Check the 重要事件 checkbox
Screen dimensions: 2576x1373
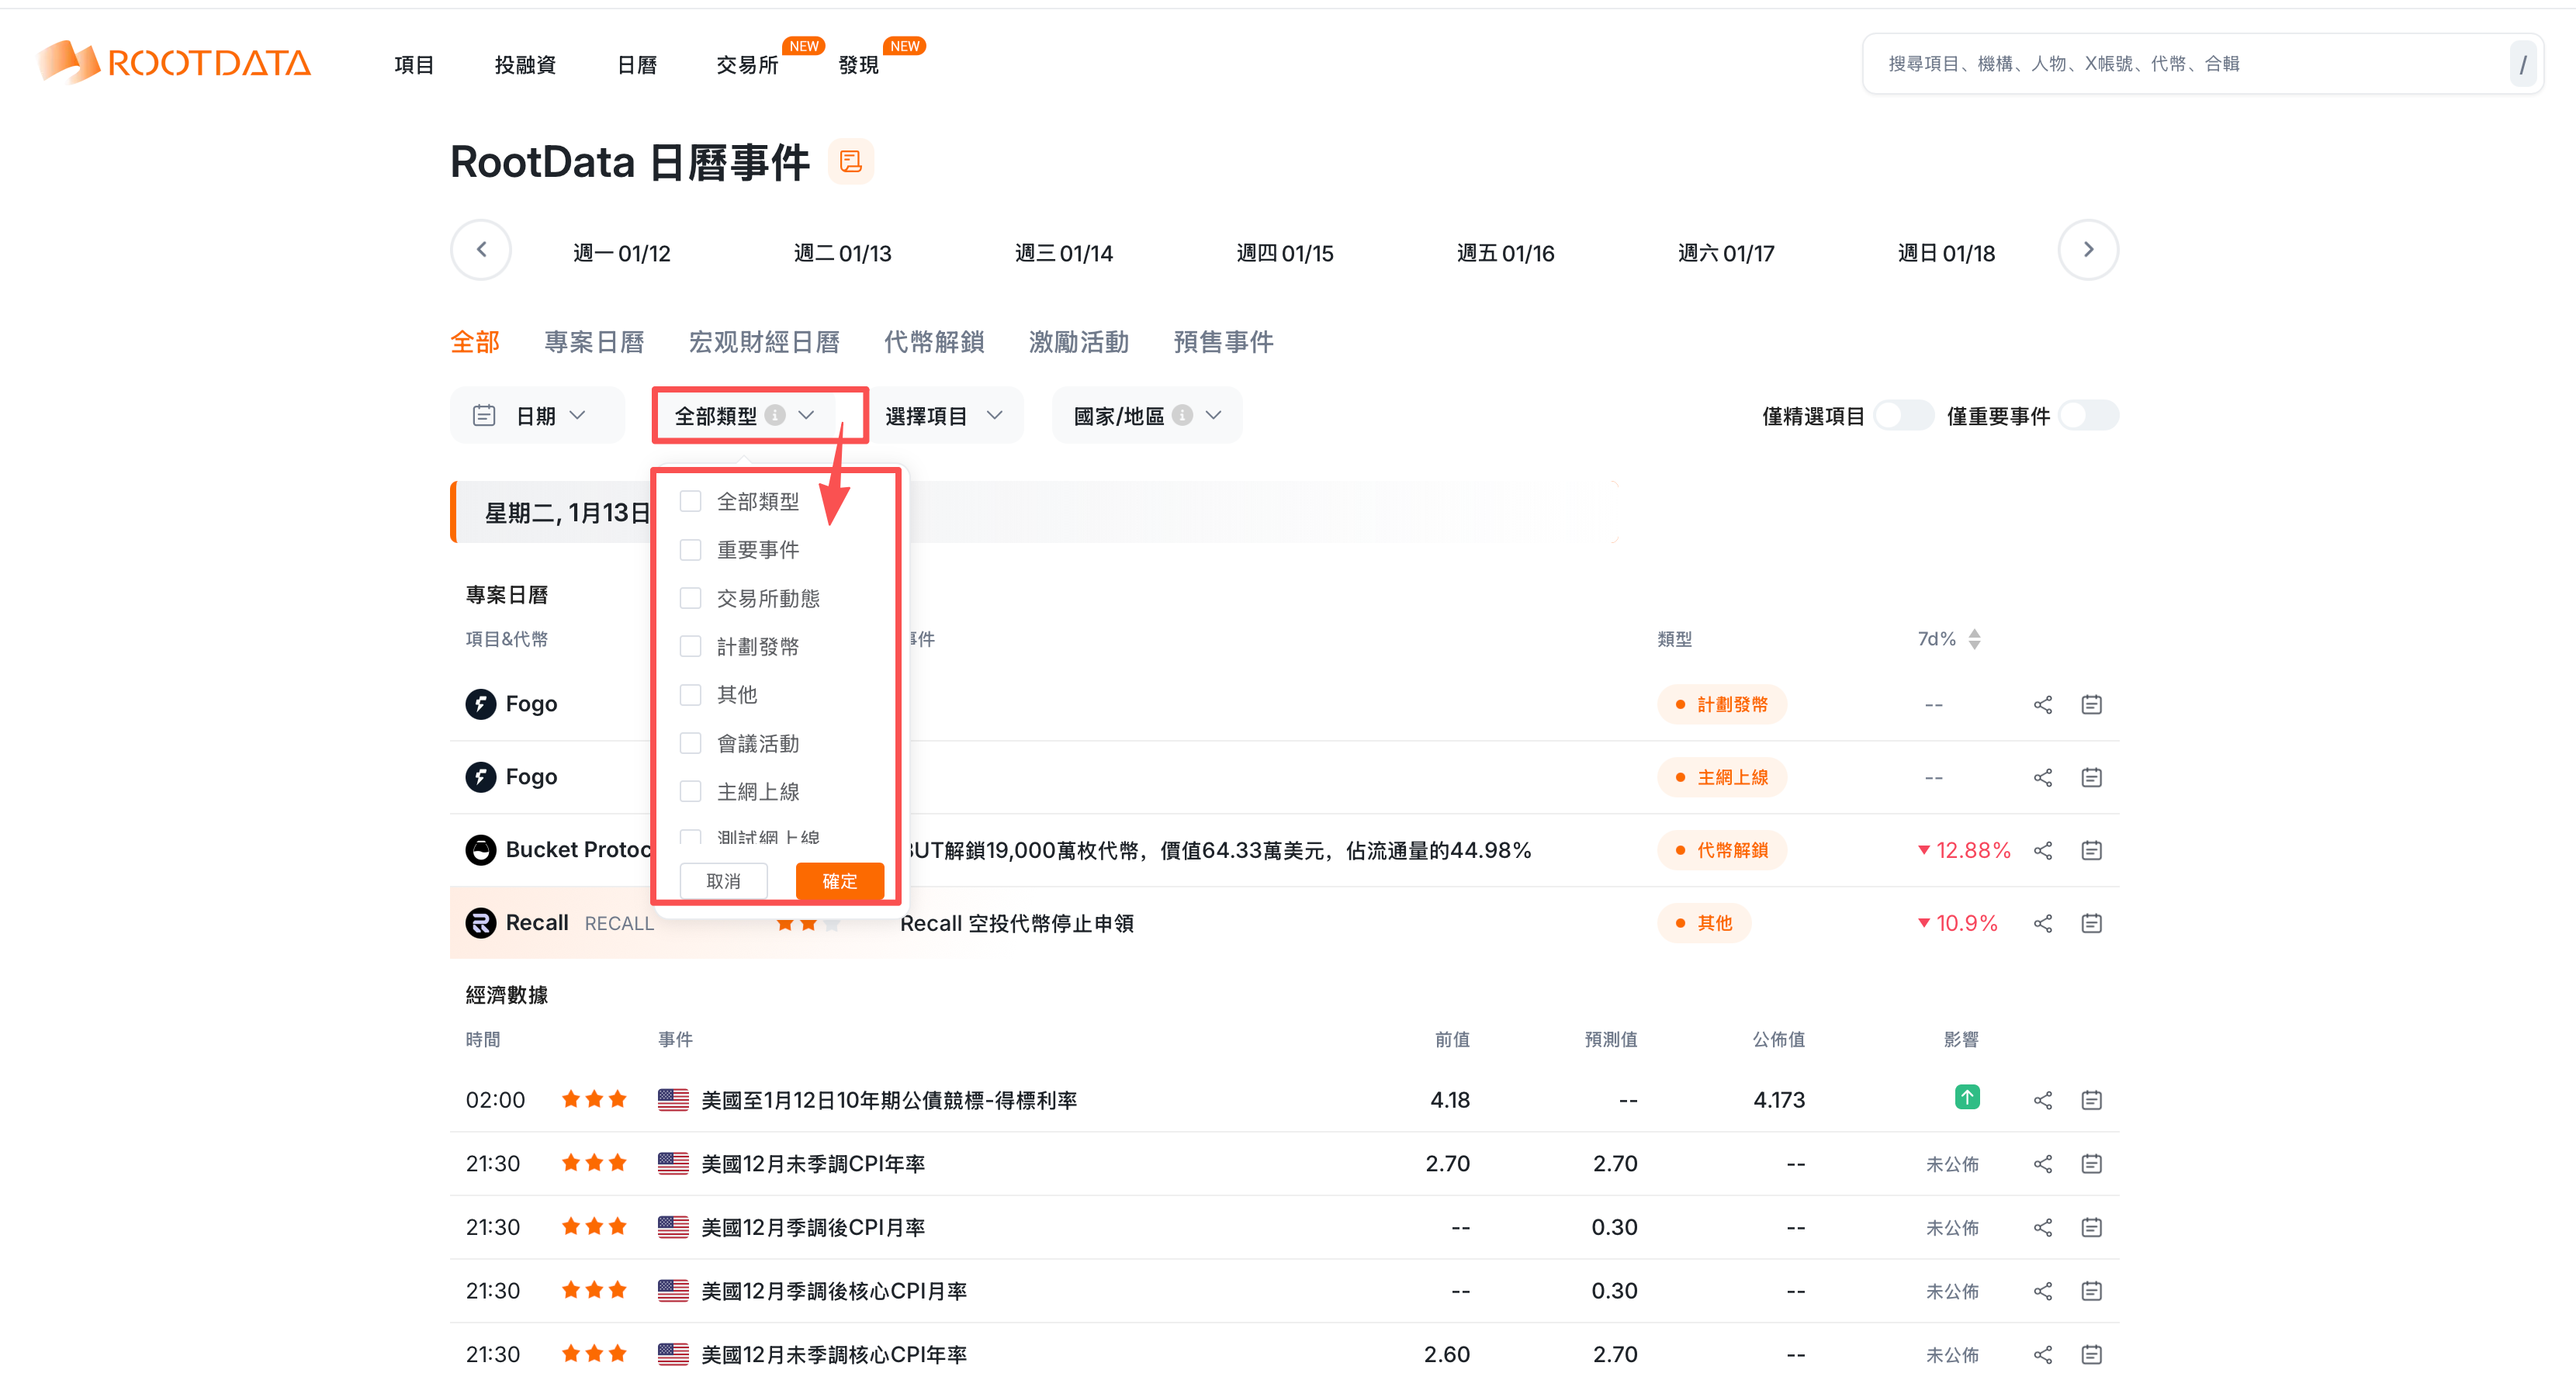pos(690,550)
